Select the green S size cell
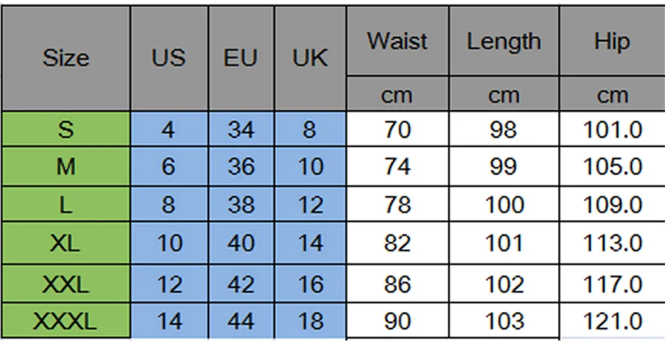Viewport: 665px width, 343px height. point(66,130)
